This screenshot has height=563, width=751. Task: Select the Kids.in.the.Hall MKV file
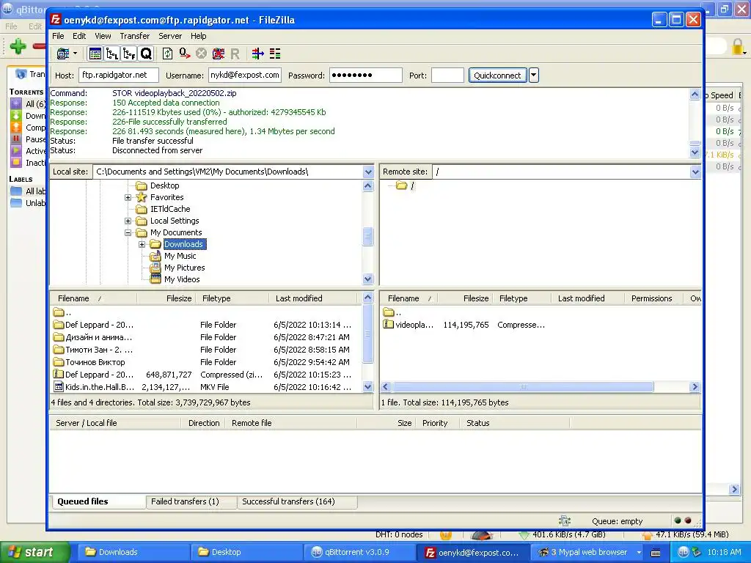pos(202,387)
